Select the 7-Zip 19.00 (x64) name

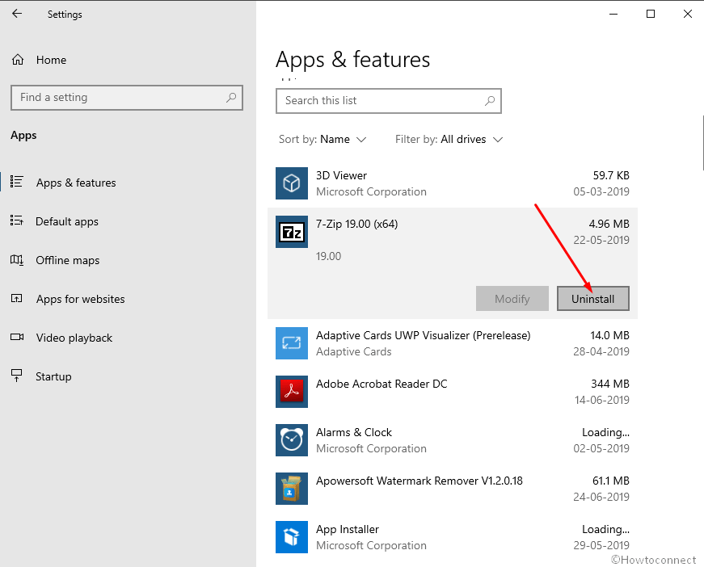pyautogui.click(x=357, y=224)
